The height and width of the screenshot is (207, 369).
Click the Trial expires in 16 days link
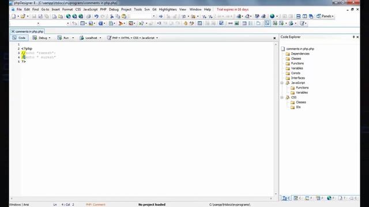click(x=232, y=9)
